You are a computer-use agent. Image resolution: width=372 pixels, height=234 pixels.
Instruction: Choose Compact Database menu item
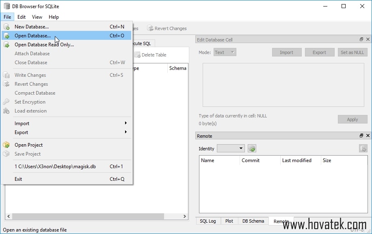(x=67, y=93)
